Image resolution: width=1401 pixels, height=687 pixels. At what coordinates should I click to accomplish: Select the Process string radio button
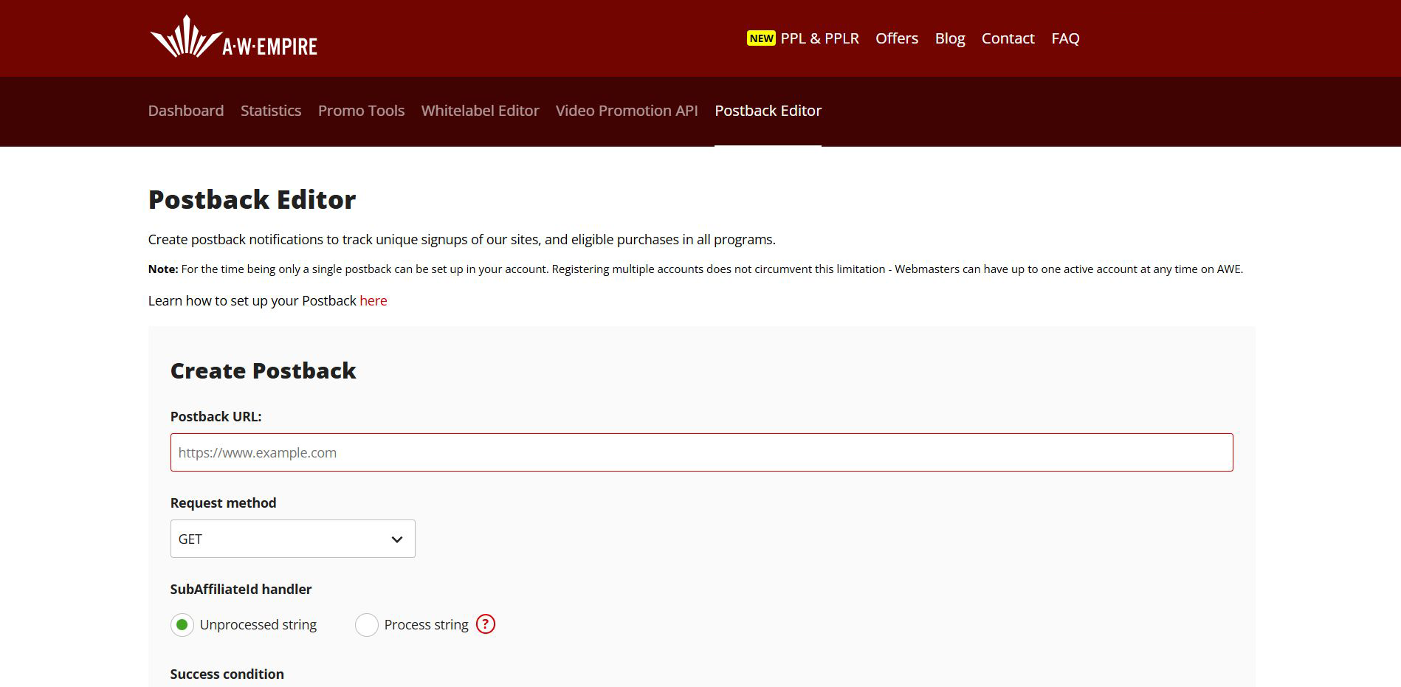pos(367,625)
